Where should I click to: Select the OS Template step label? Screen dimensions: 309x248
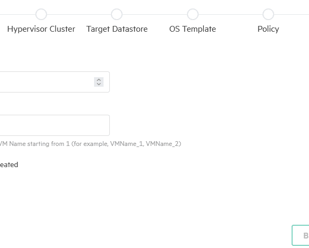[193, 29]
